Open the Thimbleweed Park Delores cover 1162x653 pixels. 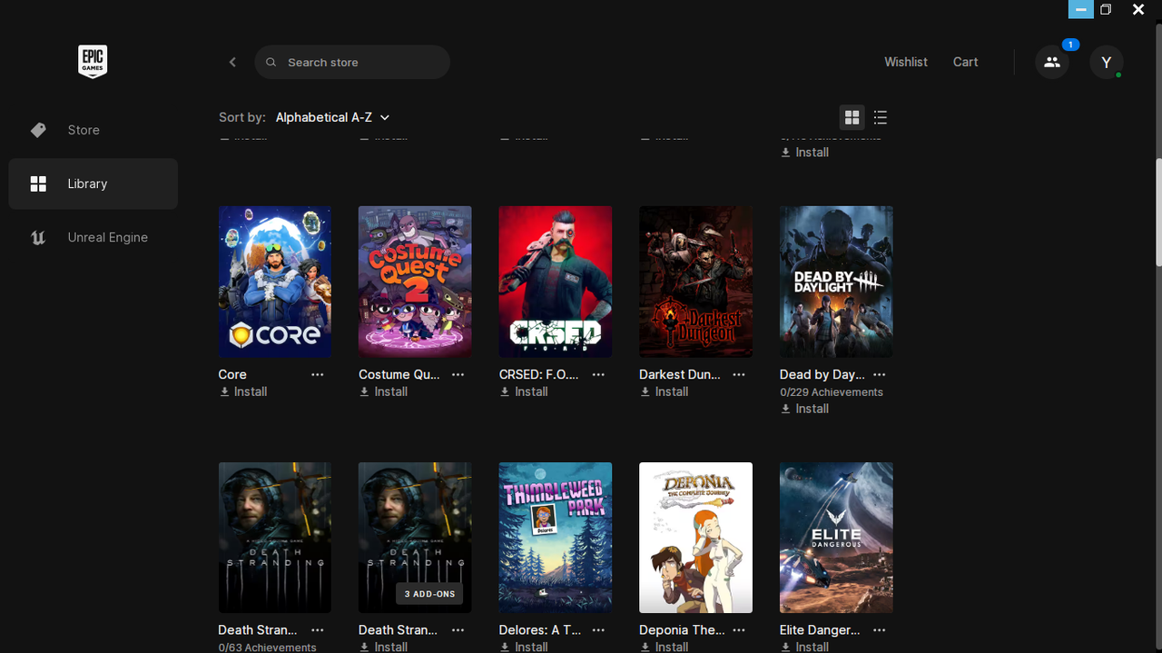(556, 538)
